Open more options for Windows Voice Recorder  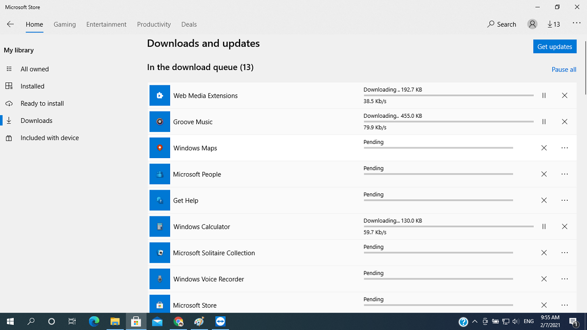pyautogui.click(x=565, y=279)
